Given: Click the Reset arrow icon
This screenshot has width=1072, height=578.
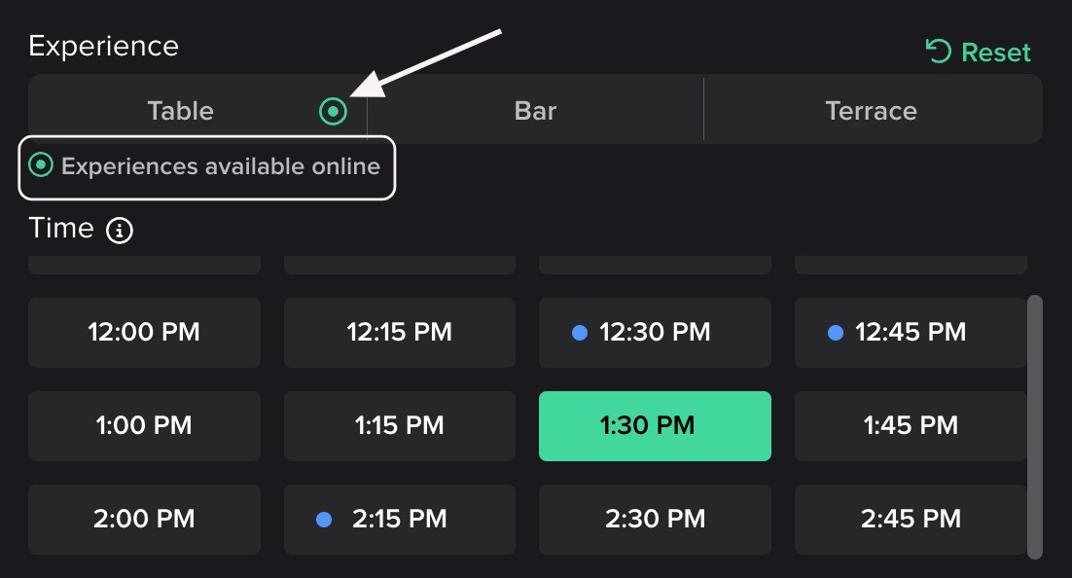Looking at the screenshot, I should [x=938, y=52].
